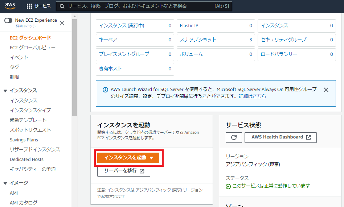
Task: Click the AWS Health Dashboard button
Action: 281,137
